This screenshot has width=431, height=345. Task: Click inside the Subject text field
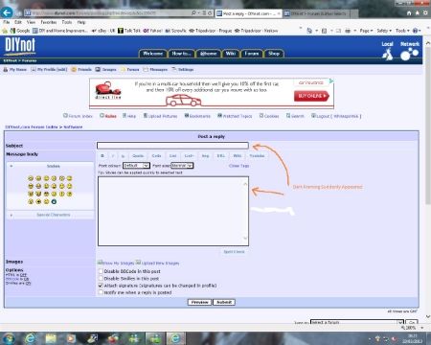pos(172,146)
